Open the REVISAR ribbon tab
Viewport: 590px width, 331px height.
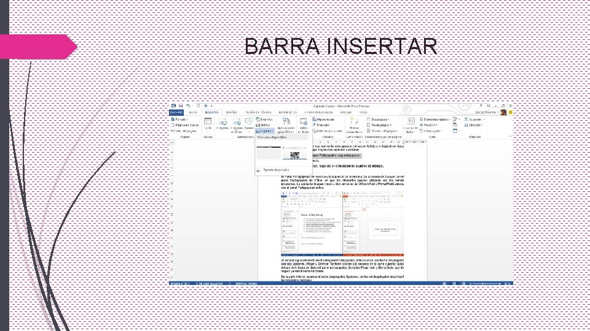(x=346, y=112)
